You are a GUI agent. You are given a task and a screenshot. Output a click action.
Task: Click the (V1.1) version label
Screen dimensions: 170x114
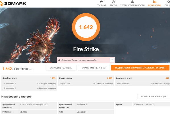pos(32,69)
